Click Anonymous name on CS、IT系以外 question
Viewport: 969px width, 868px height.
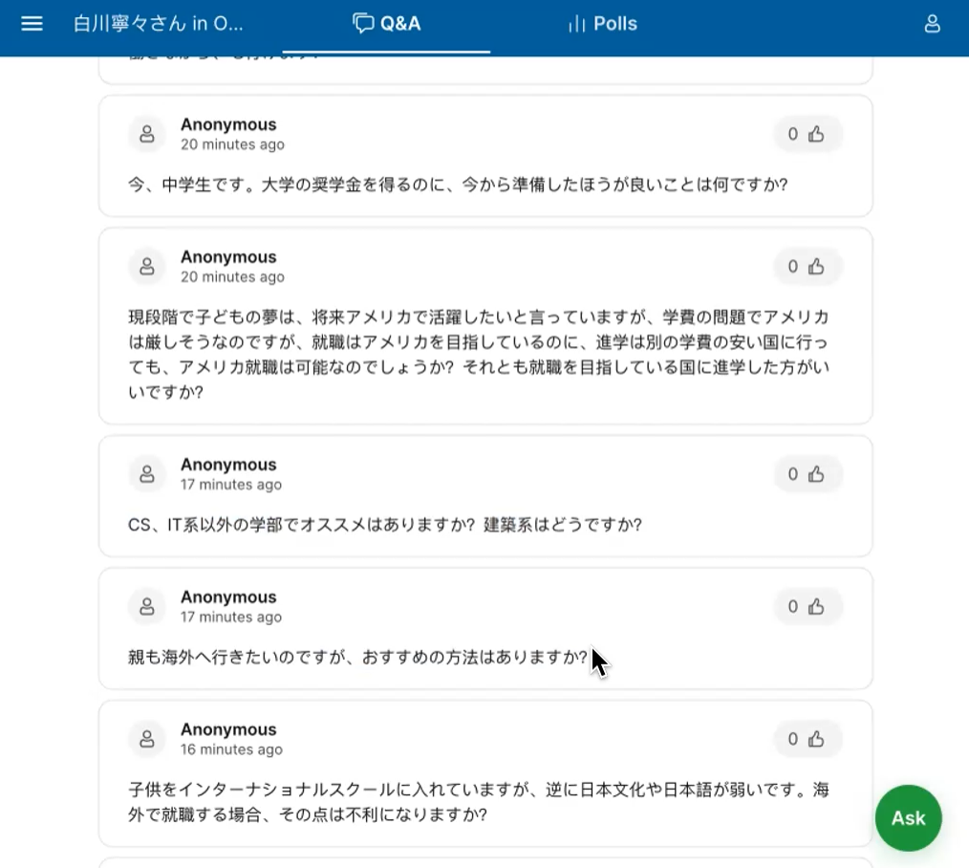(228, 465)
